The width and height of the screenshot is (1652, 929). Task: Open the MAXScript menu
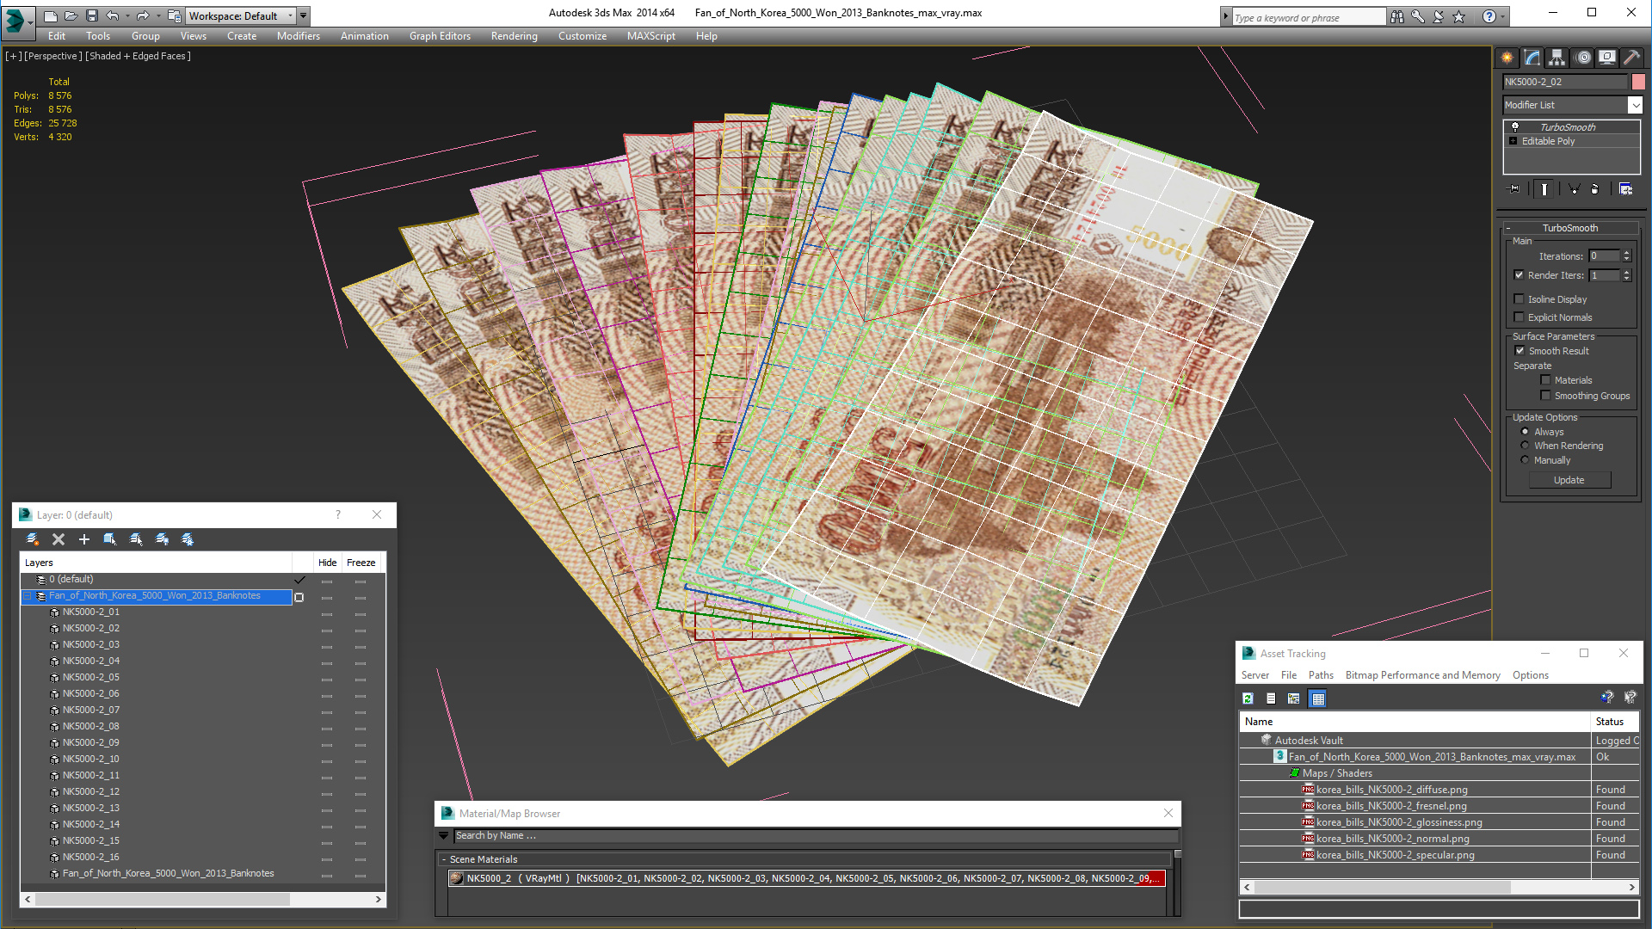pos(651,36)
